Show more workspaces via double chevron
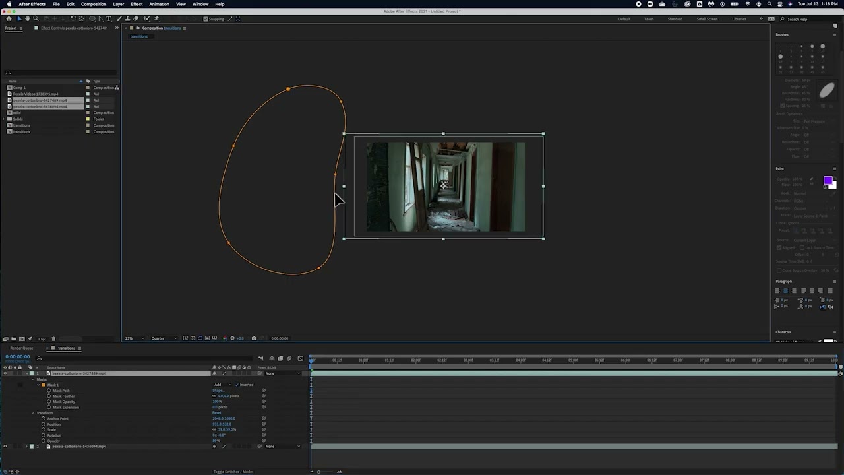Image resolution: width=844 pixels, height=475 pixels. (761, 19)
